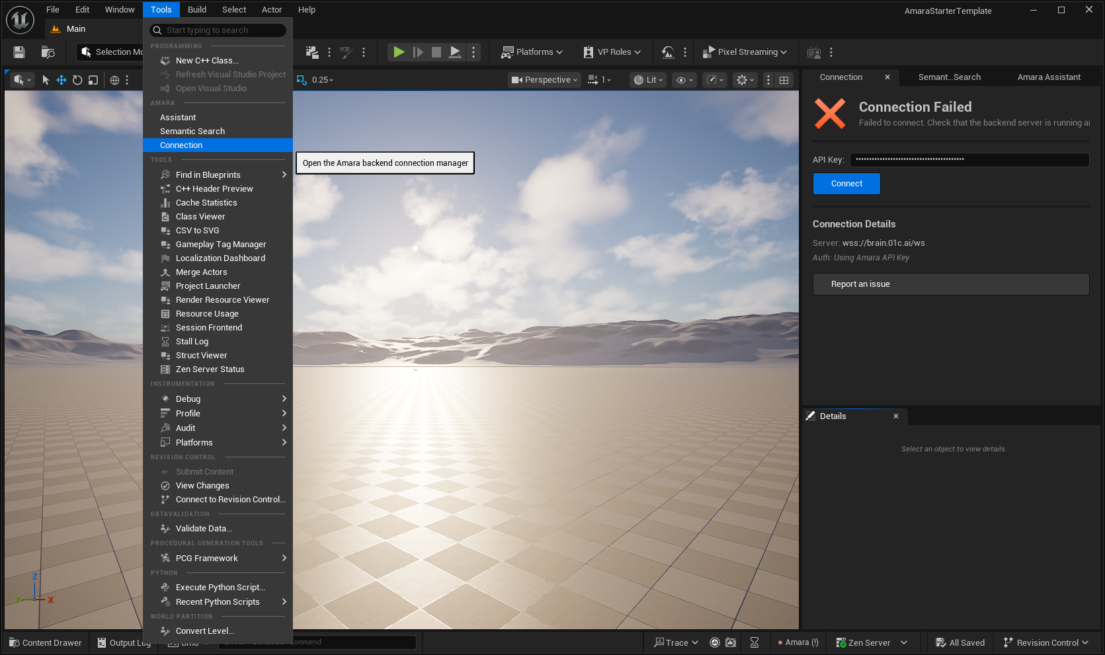Toggle the trace pause/resume icon

coord(715,642)
